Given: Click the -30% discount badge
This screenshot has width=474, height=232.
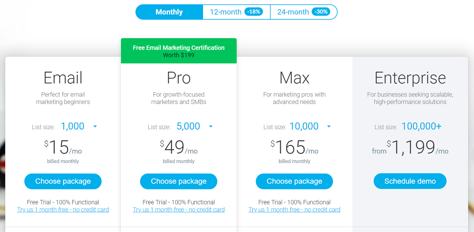Looking at the screenshot, I should (320, 12).
